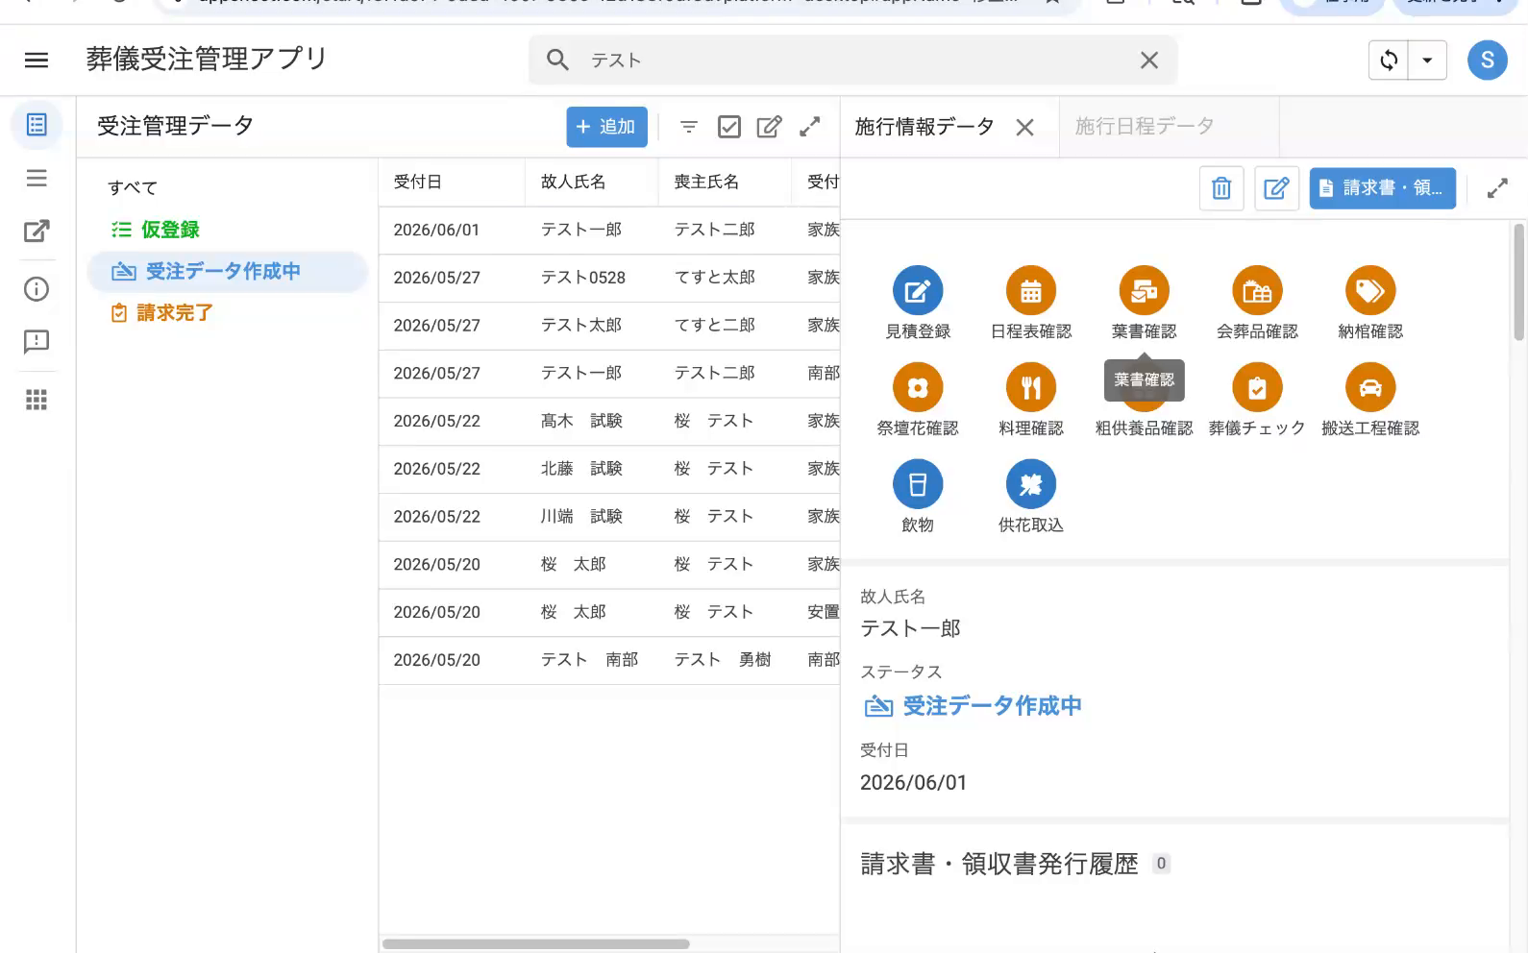Click the 追加 add button
Viewport: 1528px width, 953px height.
click(606, 127)
